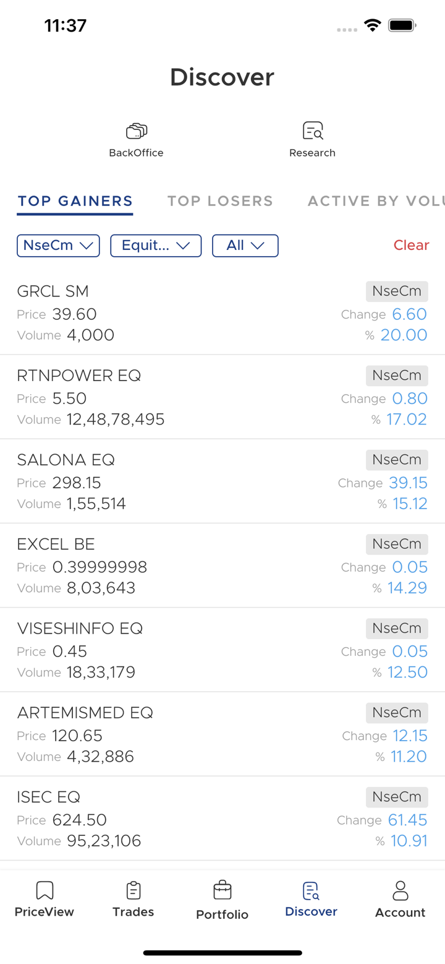Expand the Equit... segment dropdown
445x964 pixels.
pyautogui.click(x=156, y=246)
